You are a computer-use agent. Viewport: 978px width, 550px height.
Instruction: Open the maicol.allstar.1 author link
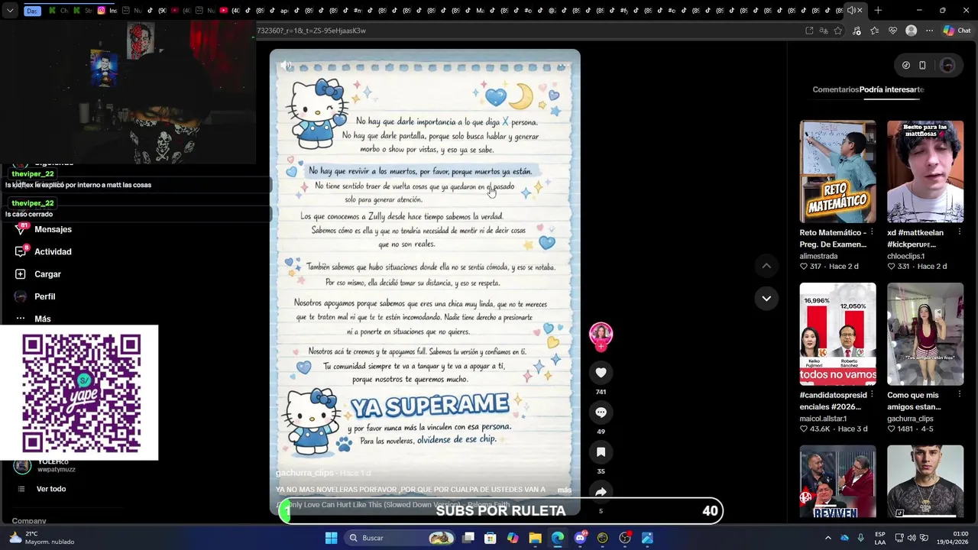[x=823, y=419]
